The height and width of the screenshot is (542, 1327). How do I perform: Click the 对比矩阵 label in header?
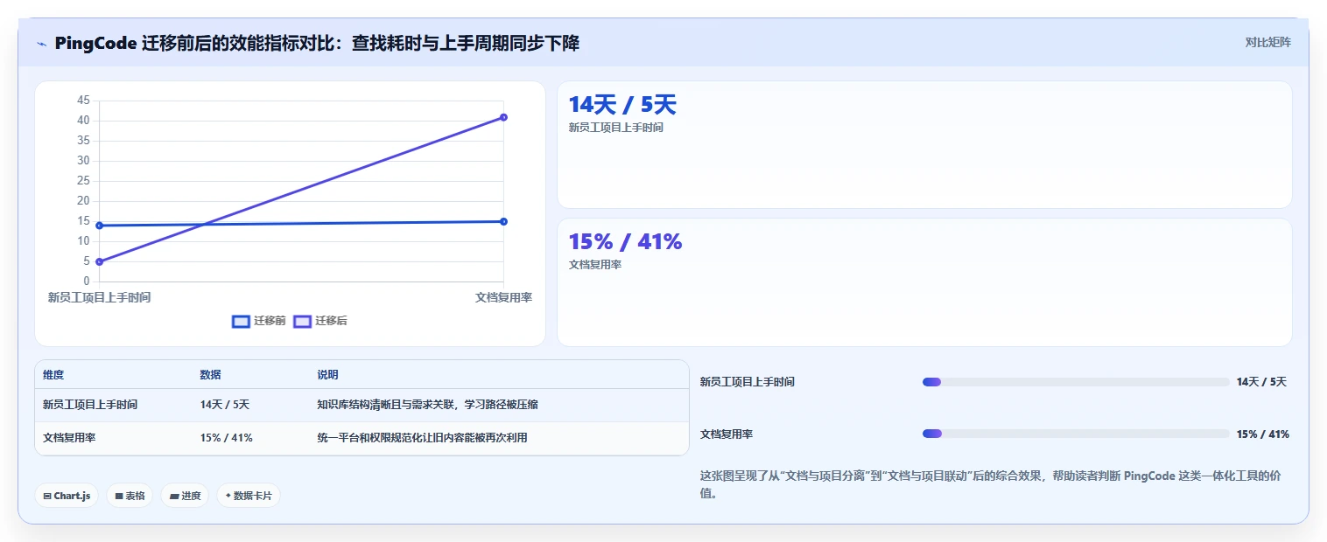coord(1267,42)
